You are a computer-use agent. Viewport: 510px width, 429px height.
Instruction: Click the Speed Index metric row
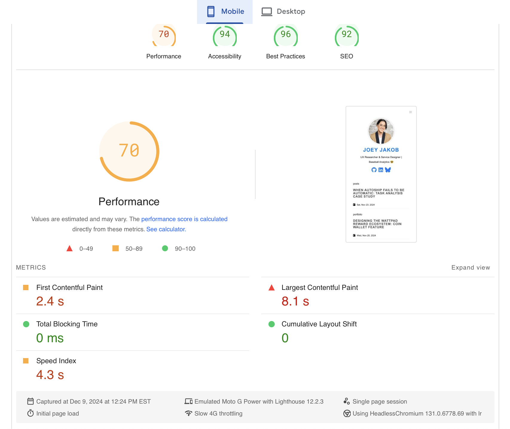pos(56,361)
